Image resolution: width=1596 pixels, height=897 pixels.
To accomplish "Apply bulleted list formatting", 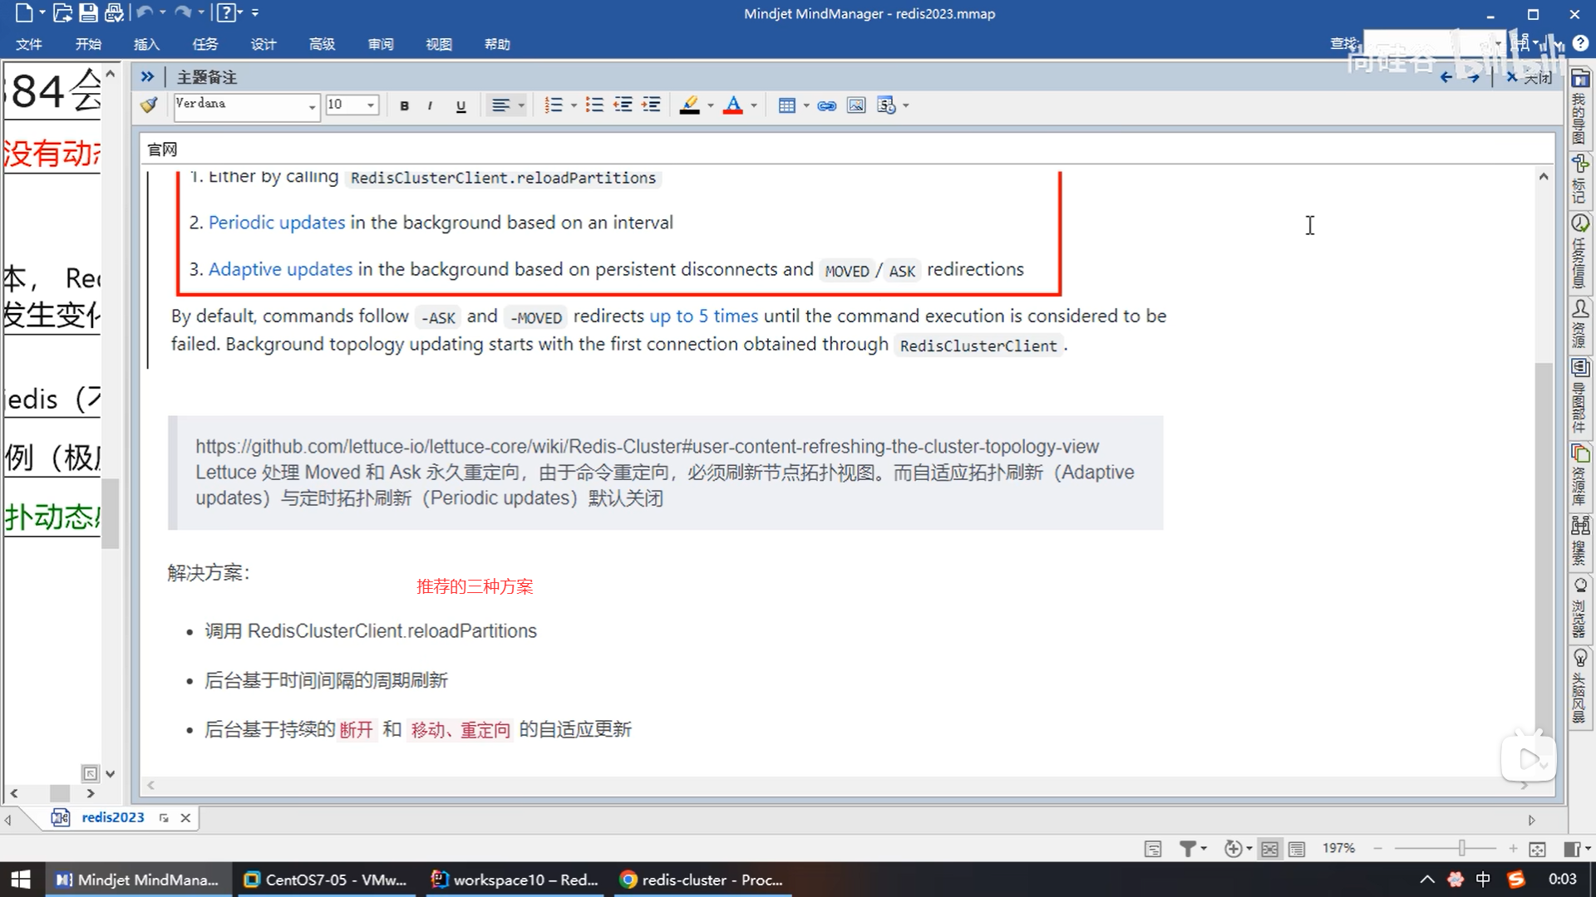I will [x=594, y=105].
